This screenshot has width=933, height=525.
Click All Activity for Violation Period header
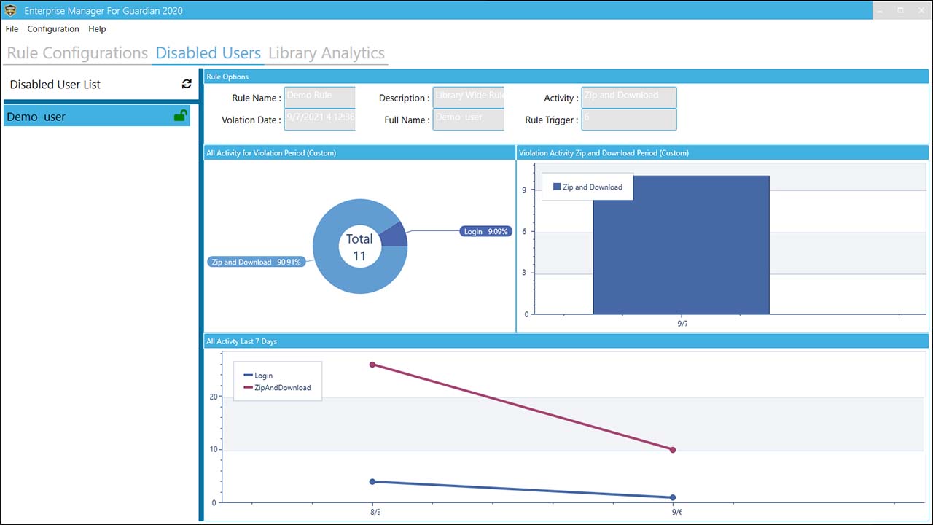359,153
